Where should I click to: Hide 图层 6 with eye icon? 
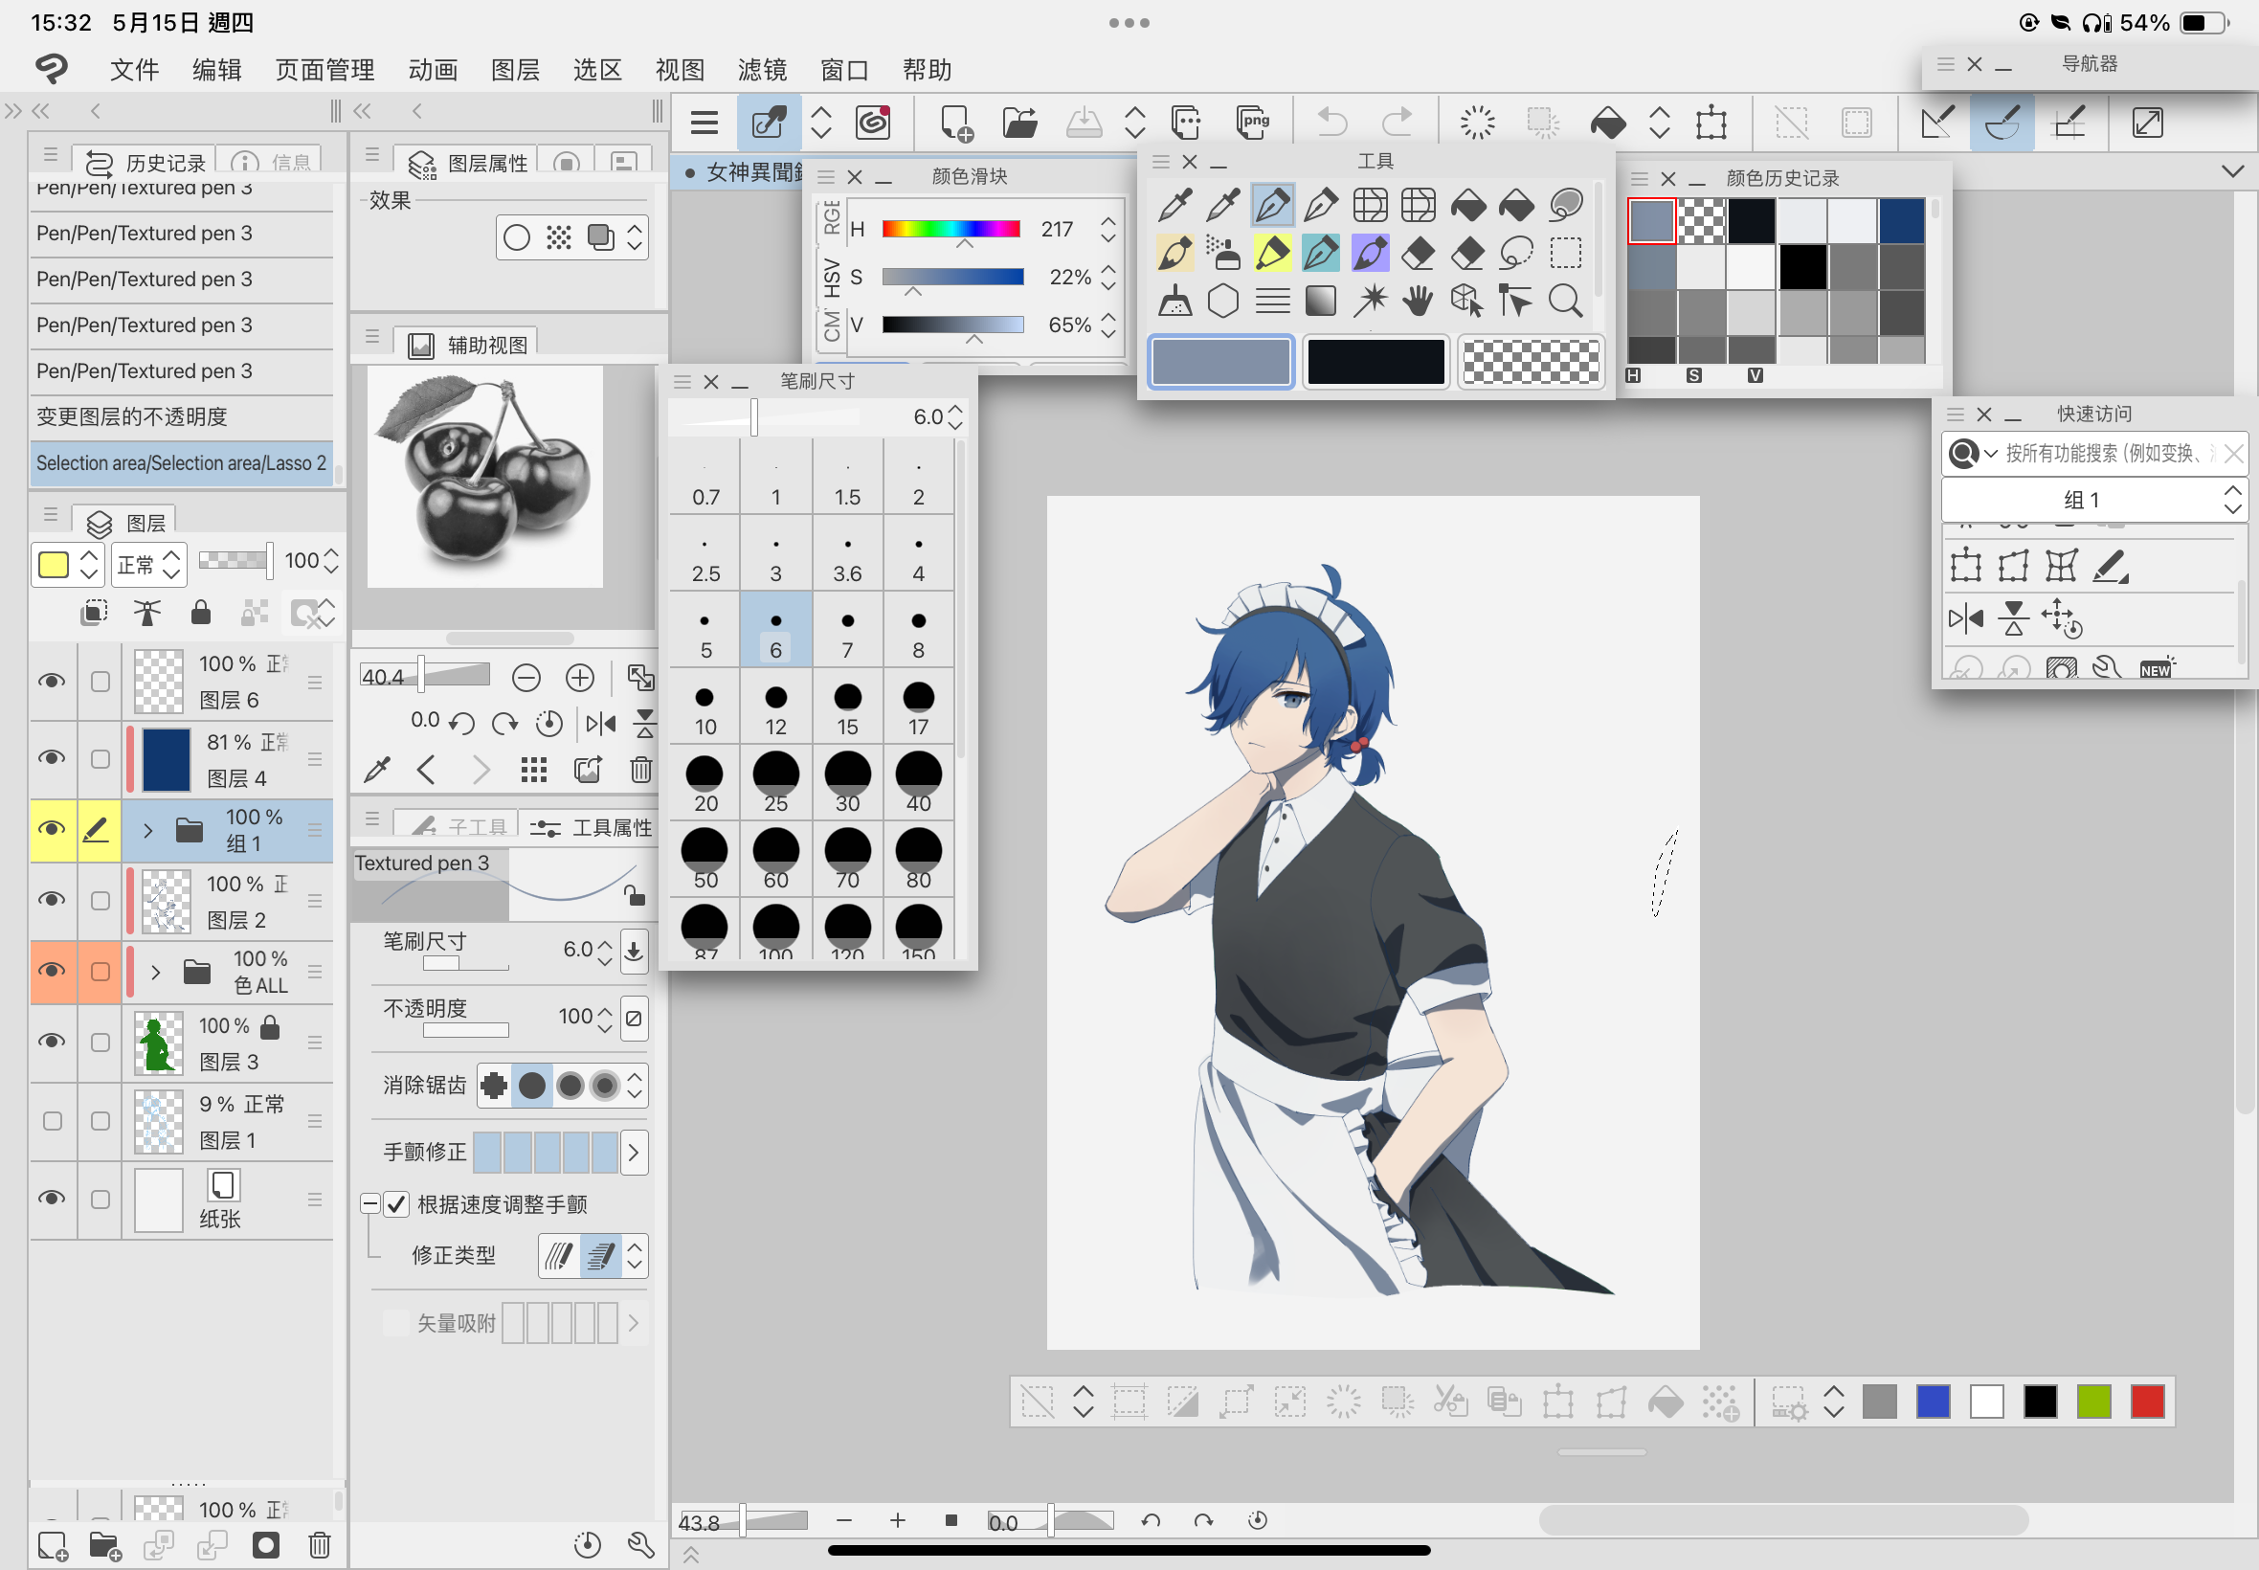click(x=51, y=680)
